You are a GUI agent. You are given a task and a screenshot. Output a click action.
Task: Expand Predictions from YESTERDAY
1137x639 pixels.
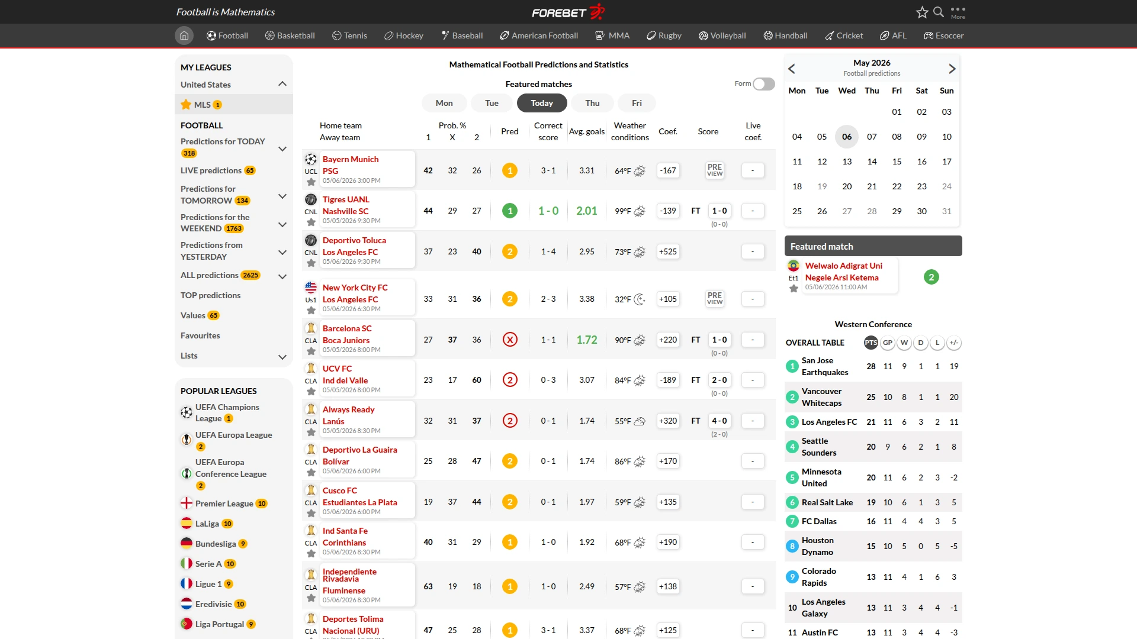coord(282,252)
